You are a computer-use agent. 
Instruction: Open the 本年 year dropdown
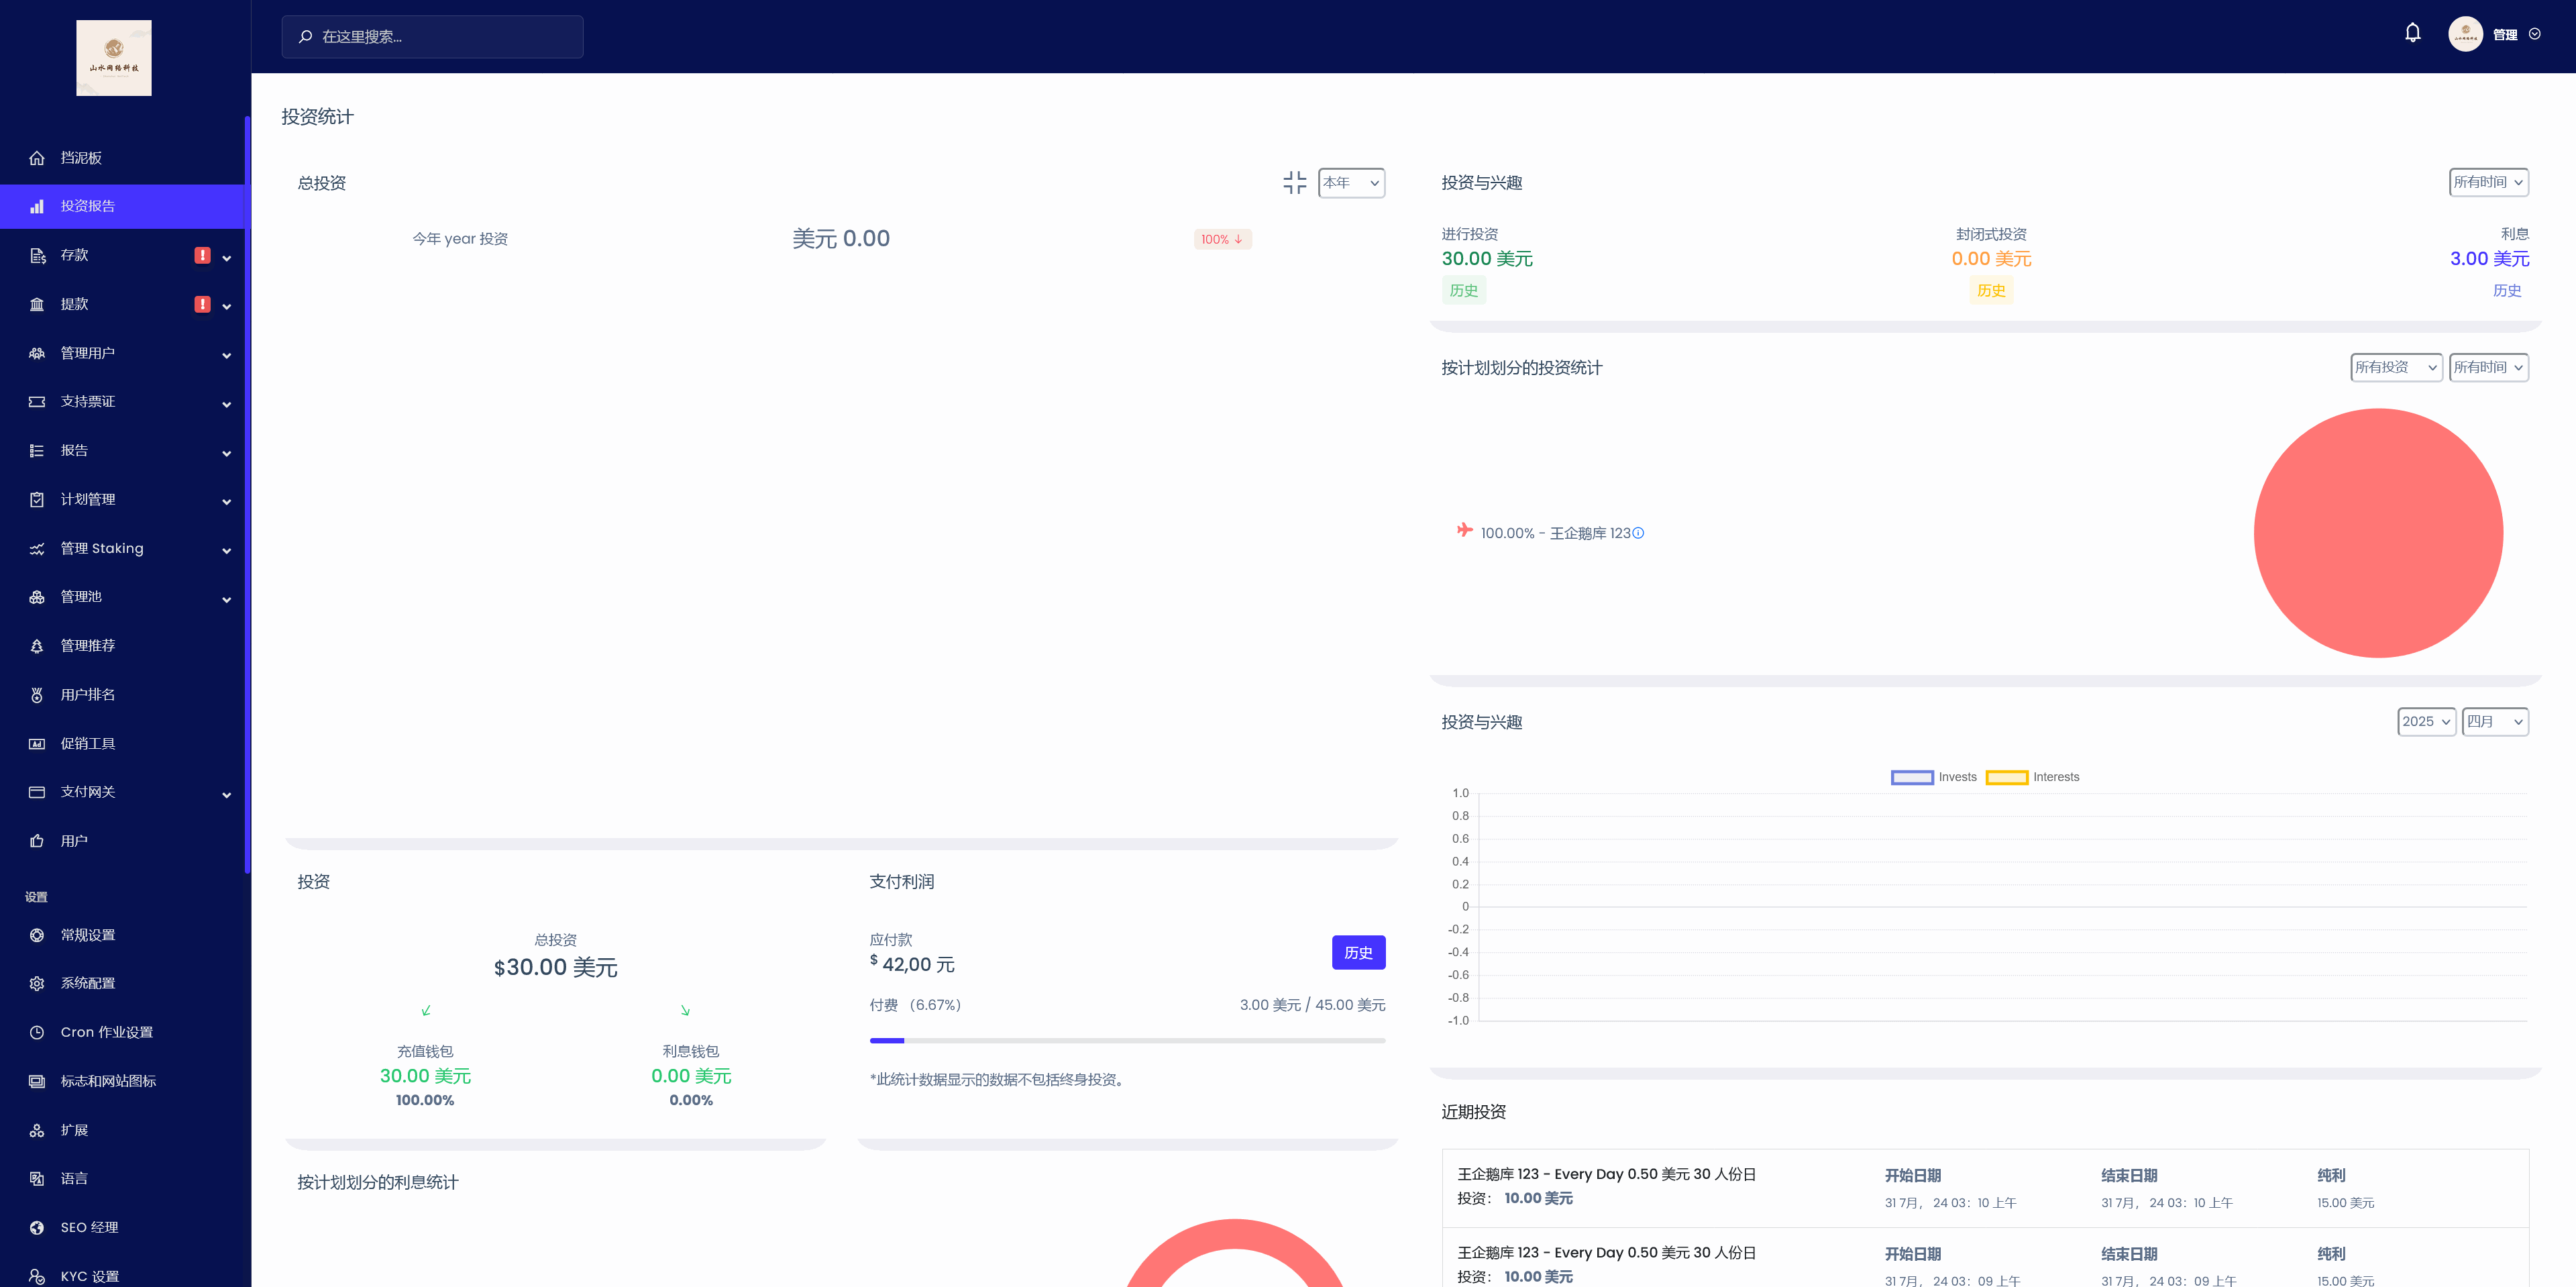click(1351, 183)
